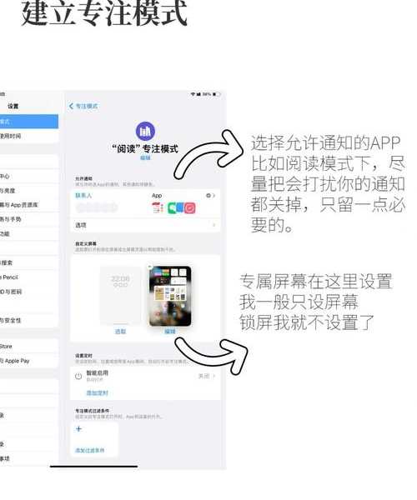Screen dimensions: 417x500
Task: Tap the 设置 sidebar title
Action: tap(13, 106)
